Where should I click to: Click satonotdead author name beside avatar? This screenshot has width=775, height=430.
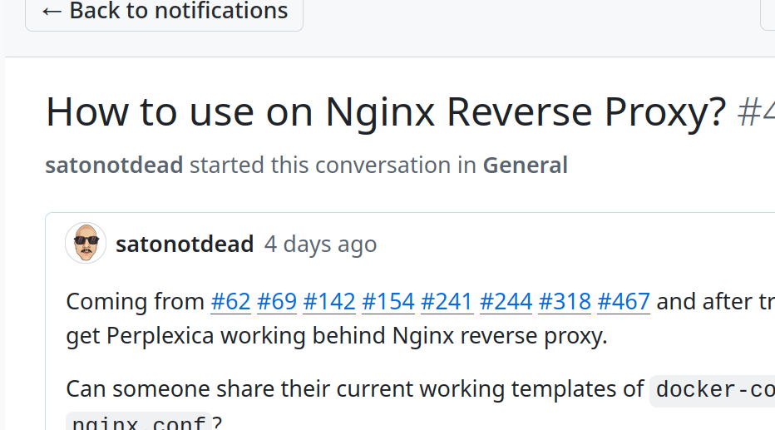coord(185,245)
